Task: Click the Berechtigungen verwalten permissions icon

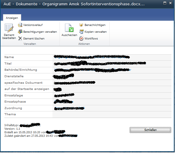Action: [20, 32]
